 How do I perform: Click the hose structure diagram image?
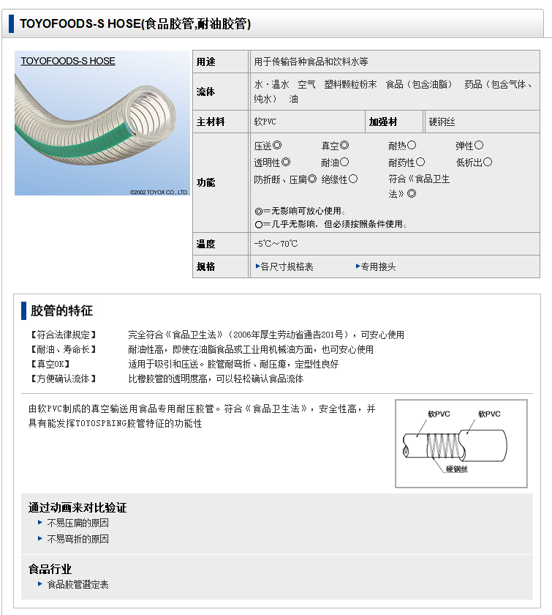tap(461, 444)
